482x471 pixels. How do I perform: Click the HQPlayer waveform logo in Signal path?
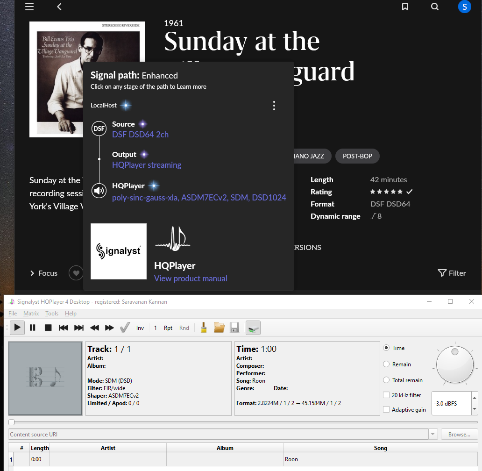(173, 239)
